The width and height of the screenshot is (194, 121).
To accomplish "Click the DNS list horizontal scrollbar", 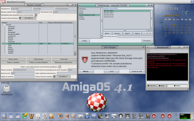I will pos(125,30).
